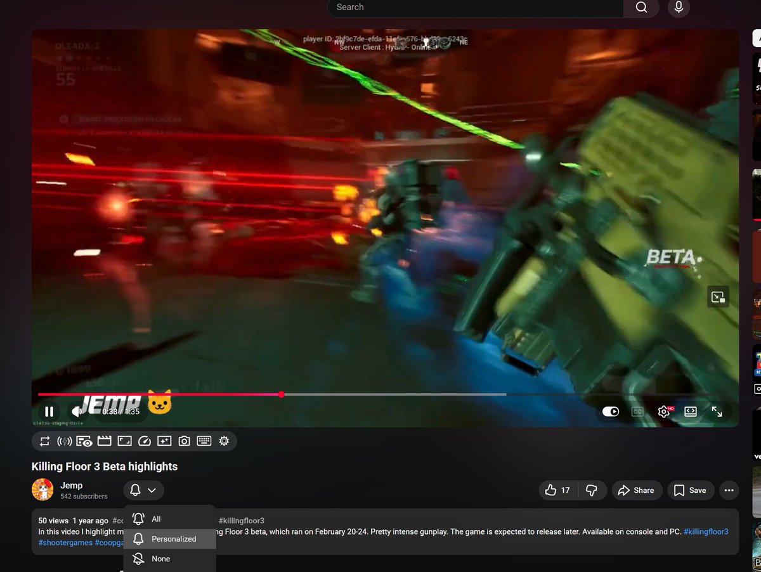This screenshot has height=572, width=761.
Task: Open the video settings gear with HD badge
Action: tap(664, 412)
